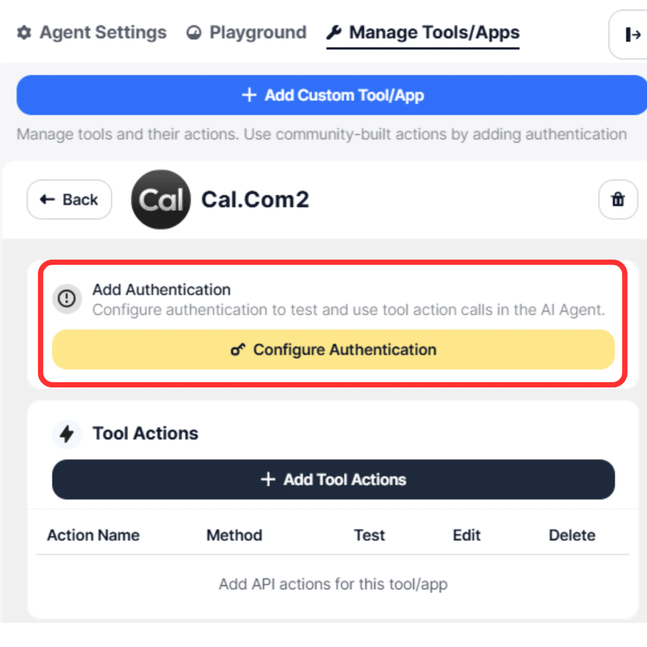Click the Playground smiley icon
This screenshot has width=647, height=647.
(194, 32)
